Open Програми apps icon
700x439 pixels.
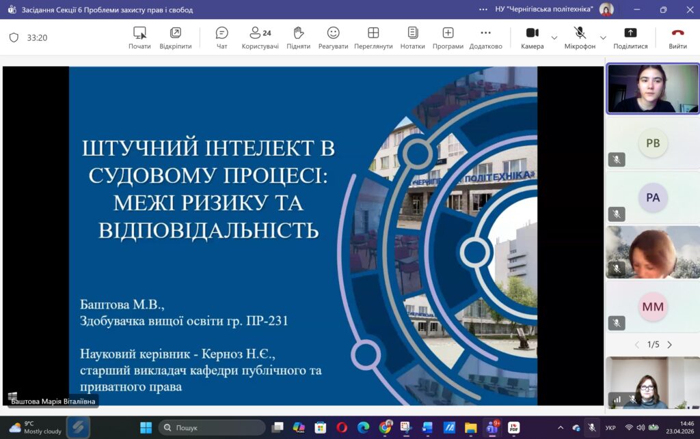click(x=448, y=33)
